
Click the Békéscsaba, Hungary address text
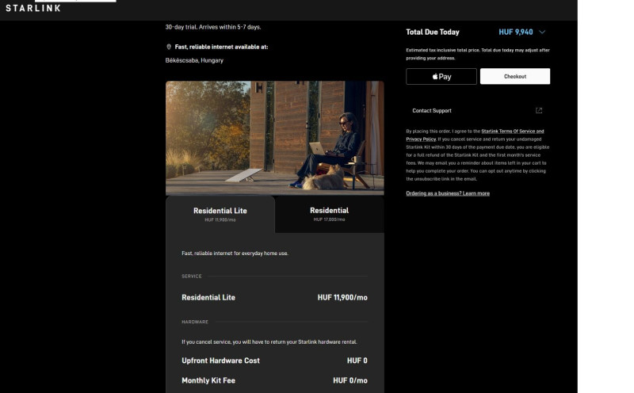[x=194, y=60]
